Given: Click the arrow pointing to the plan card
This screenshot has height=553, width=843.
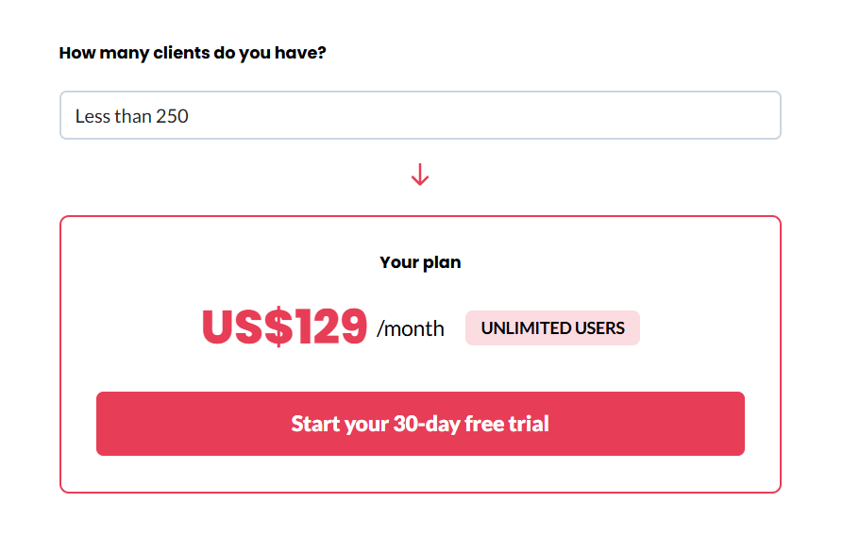Looking at the screenshot, I should [x=420, y=175].
